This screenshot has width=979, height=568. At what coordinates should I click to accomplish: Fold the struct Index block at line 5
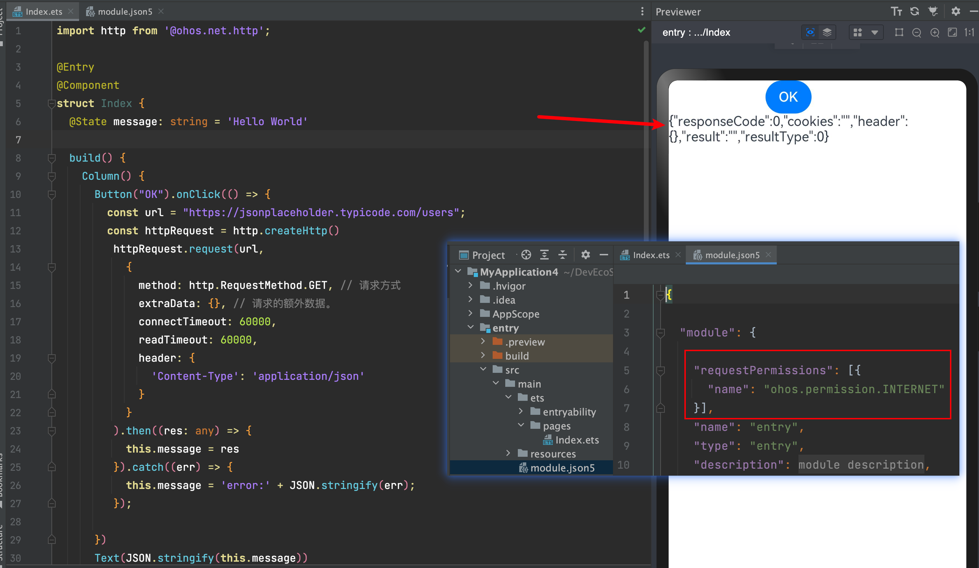tap(51, 104)
